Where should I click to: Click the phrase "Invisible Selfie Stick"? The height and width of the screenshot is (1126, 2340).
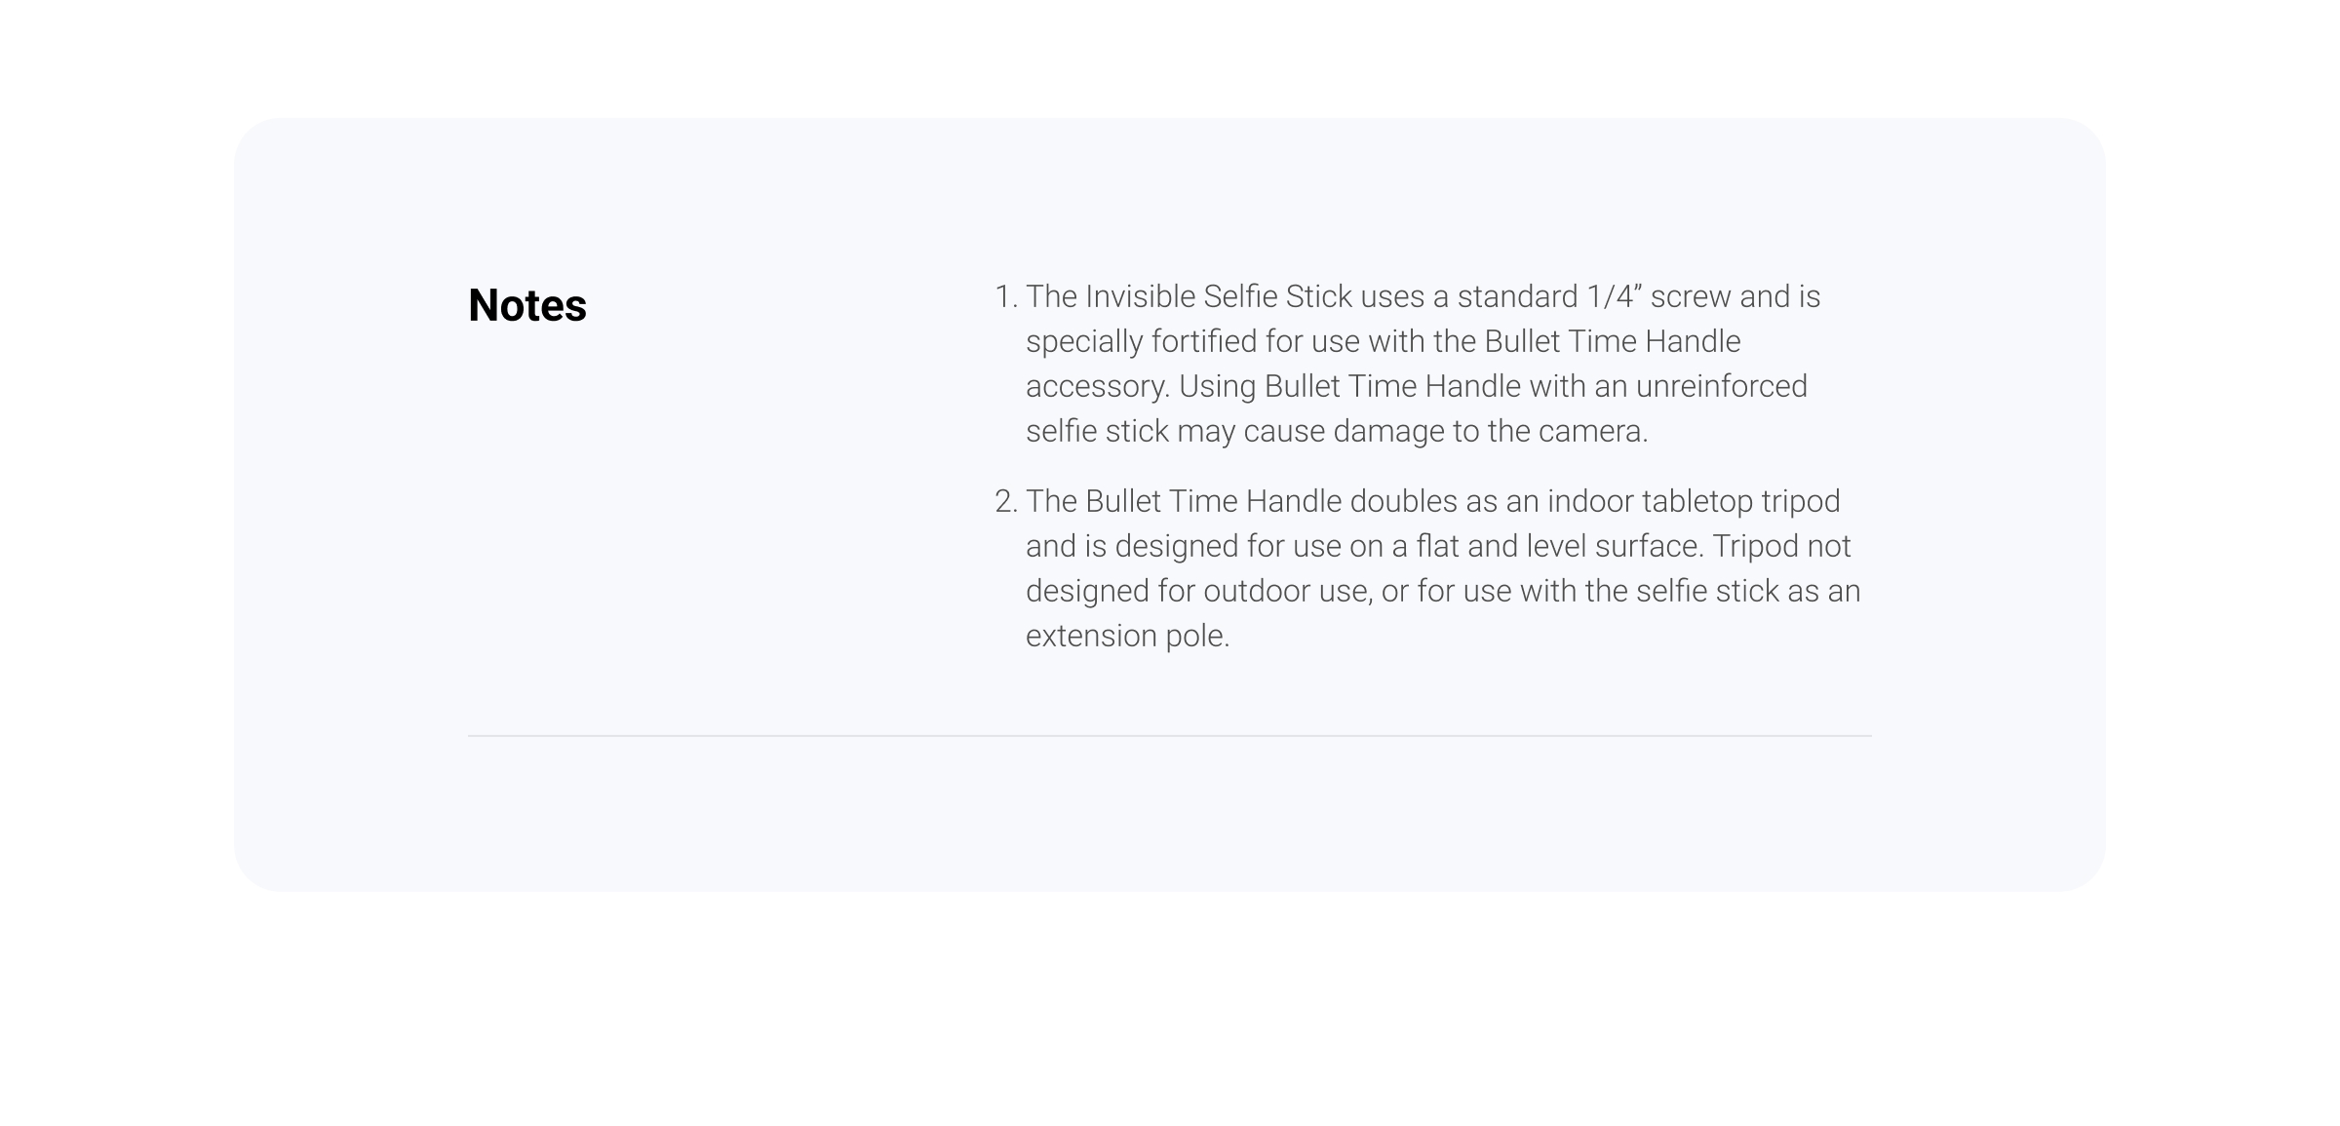[x=1218, y=297]
